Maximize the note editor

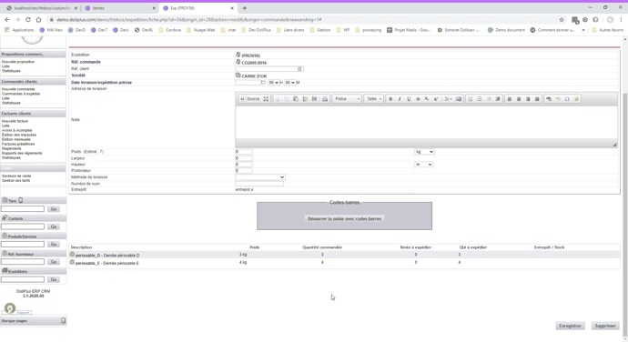click(x=266, y=99)
